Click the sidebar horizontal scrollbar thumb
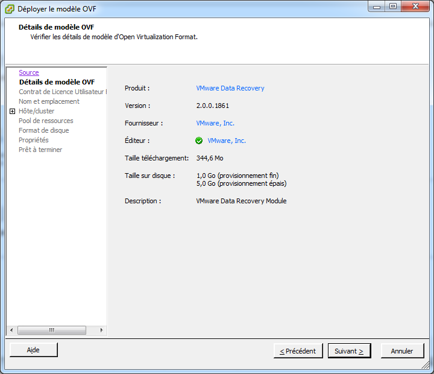The height and width of the screenshot is (374, 434). [x=52, y=330]
